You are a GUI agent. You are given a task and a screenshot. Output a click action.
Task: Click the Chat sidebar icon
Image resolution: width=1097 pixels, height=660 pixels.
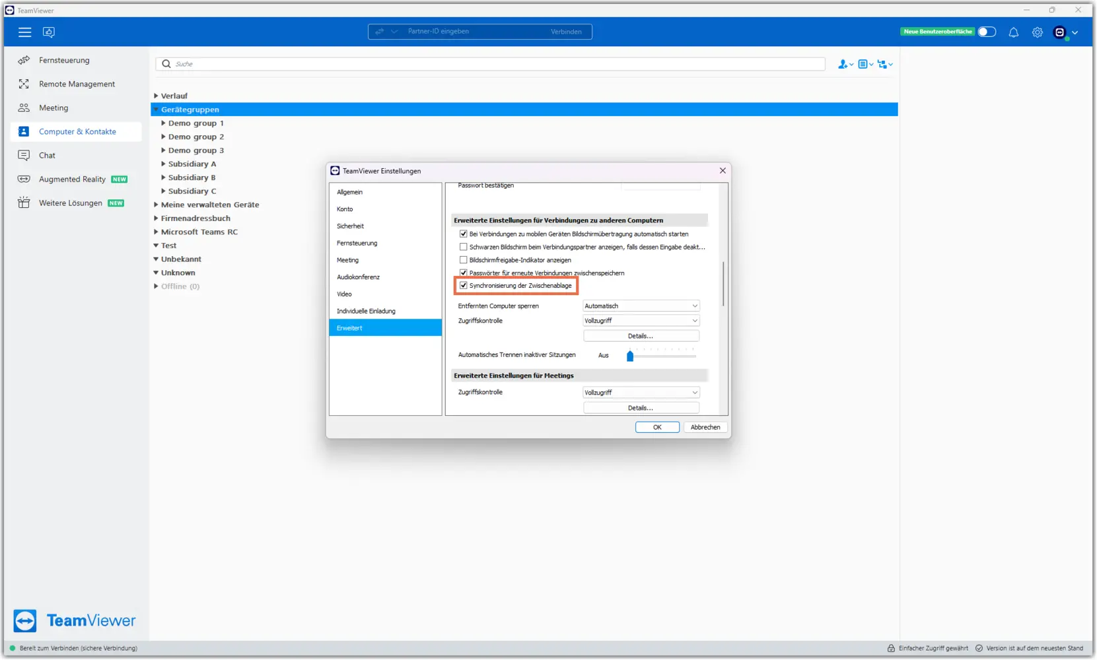tap(24, 155)
